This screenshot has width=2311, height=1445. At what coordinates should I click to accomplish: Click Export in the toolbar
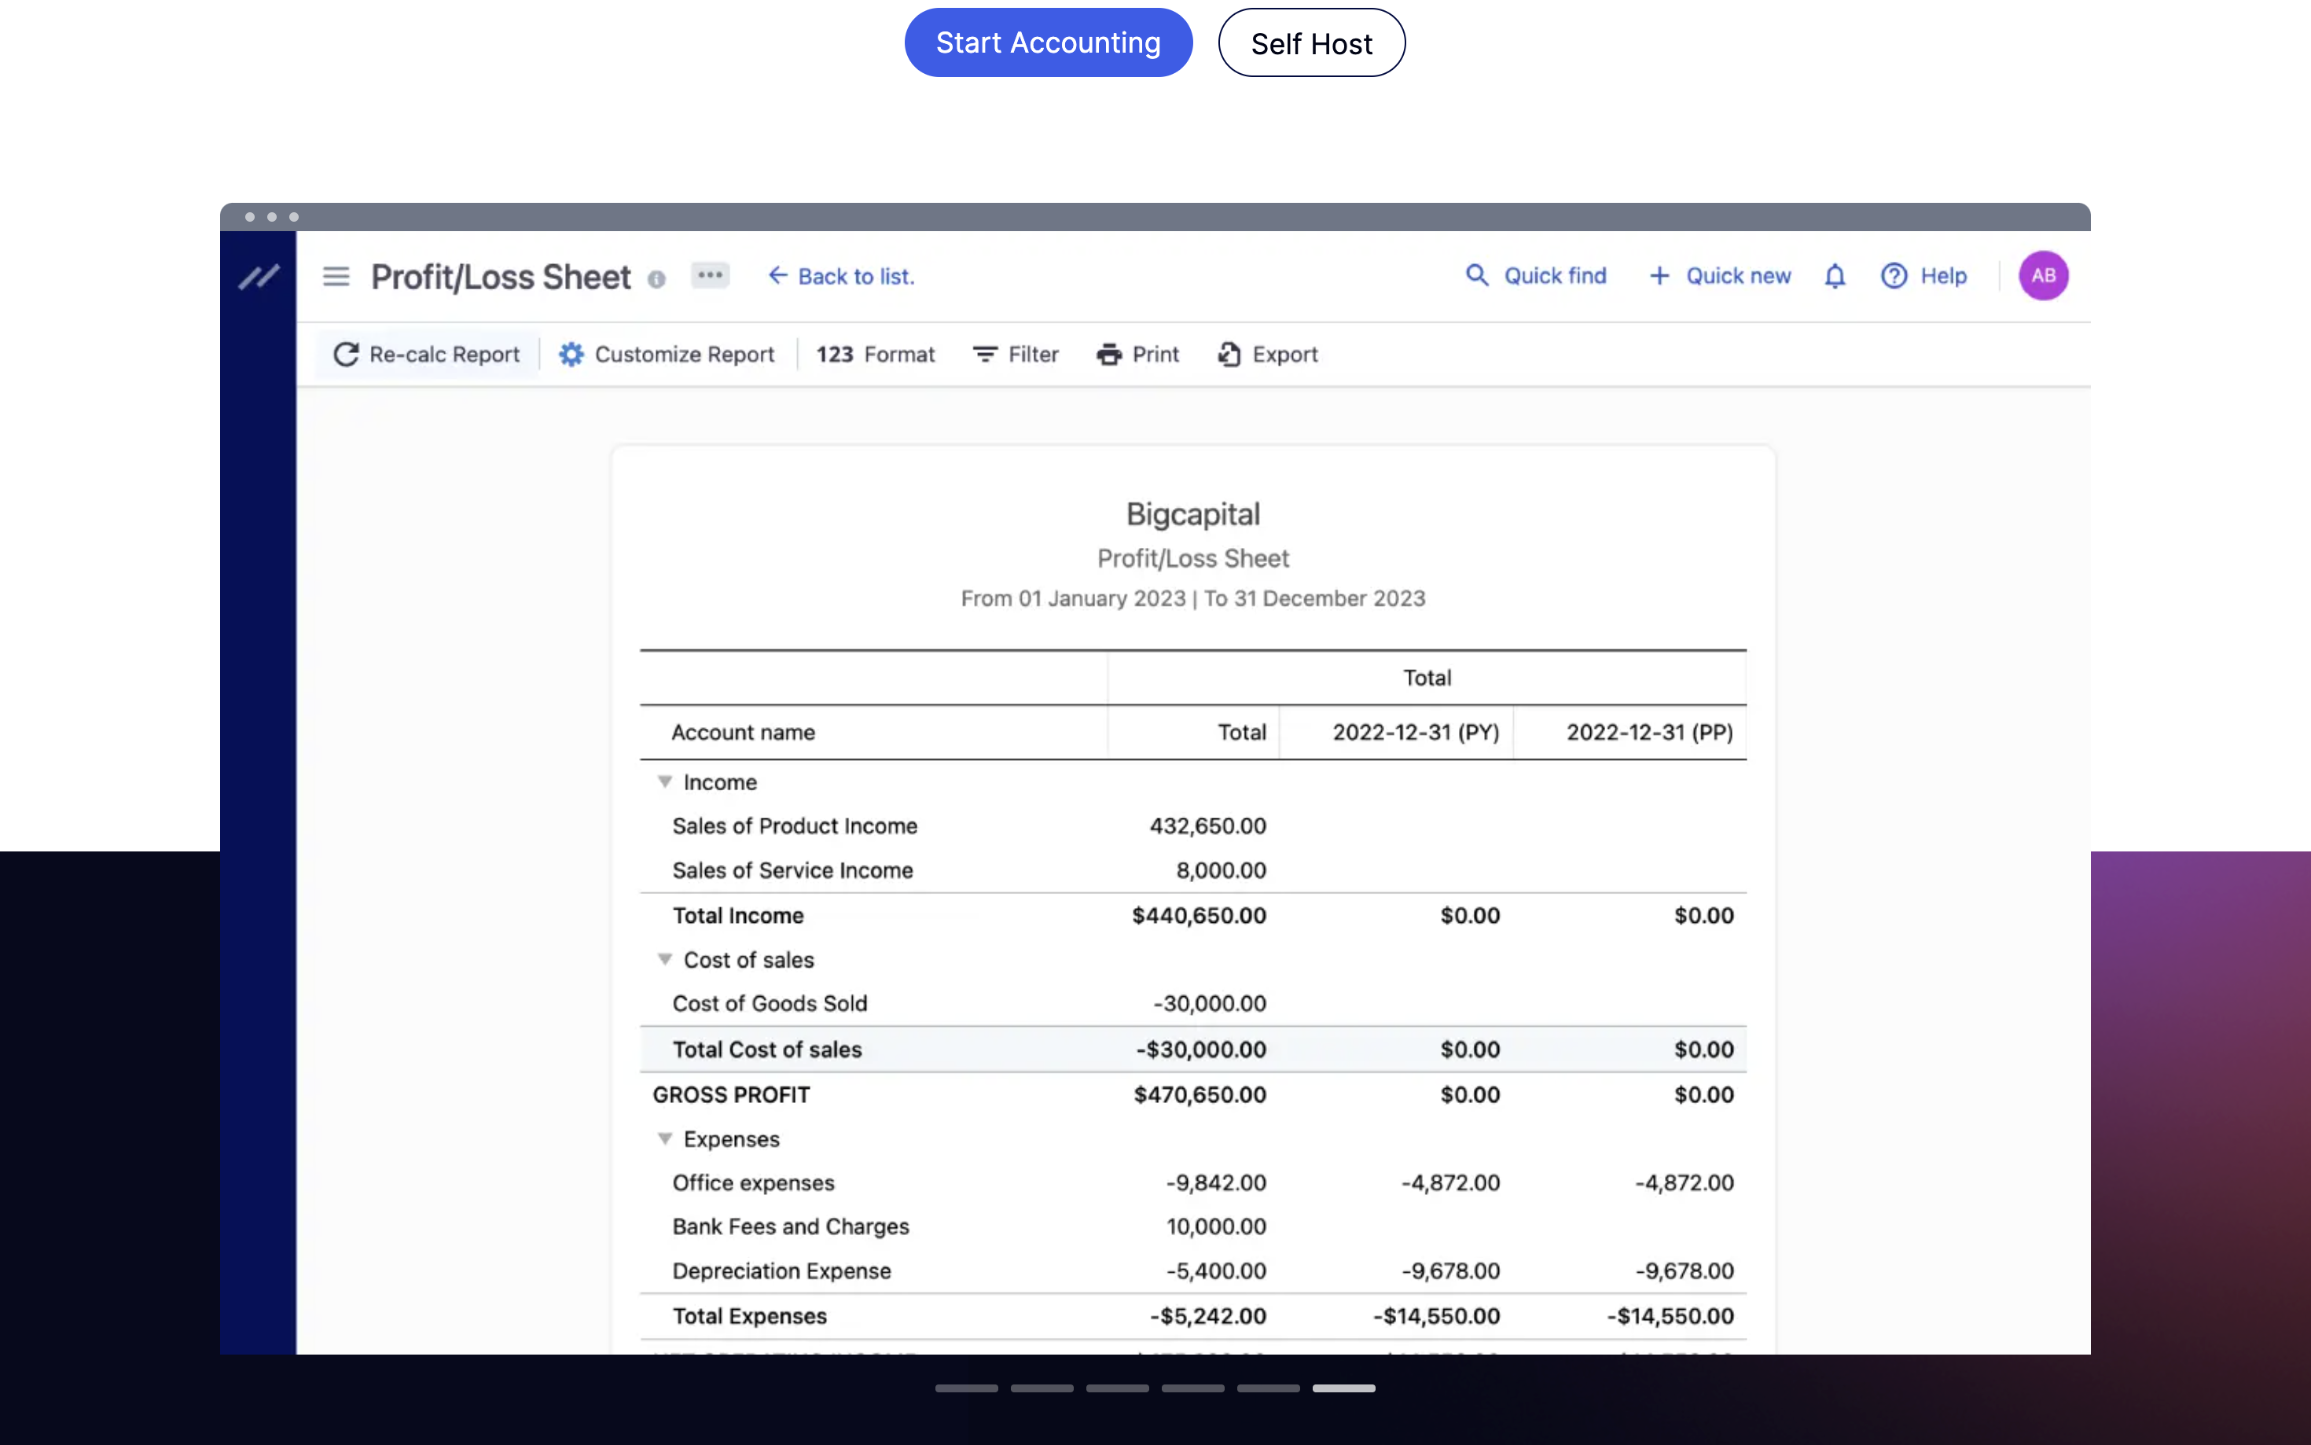click(x=1268, y=355)
